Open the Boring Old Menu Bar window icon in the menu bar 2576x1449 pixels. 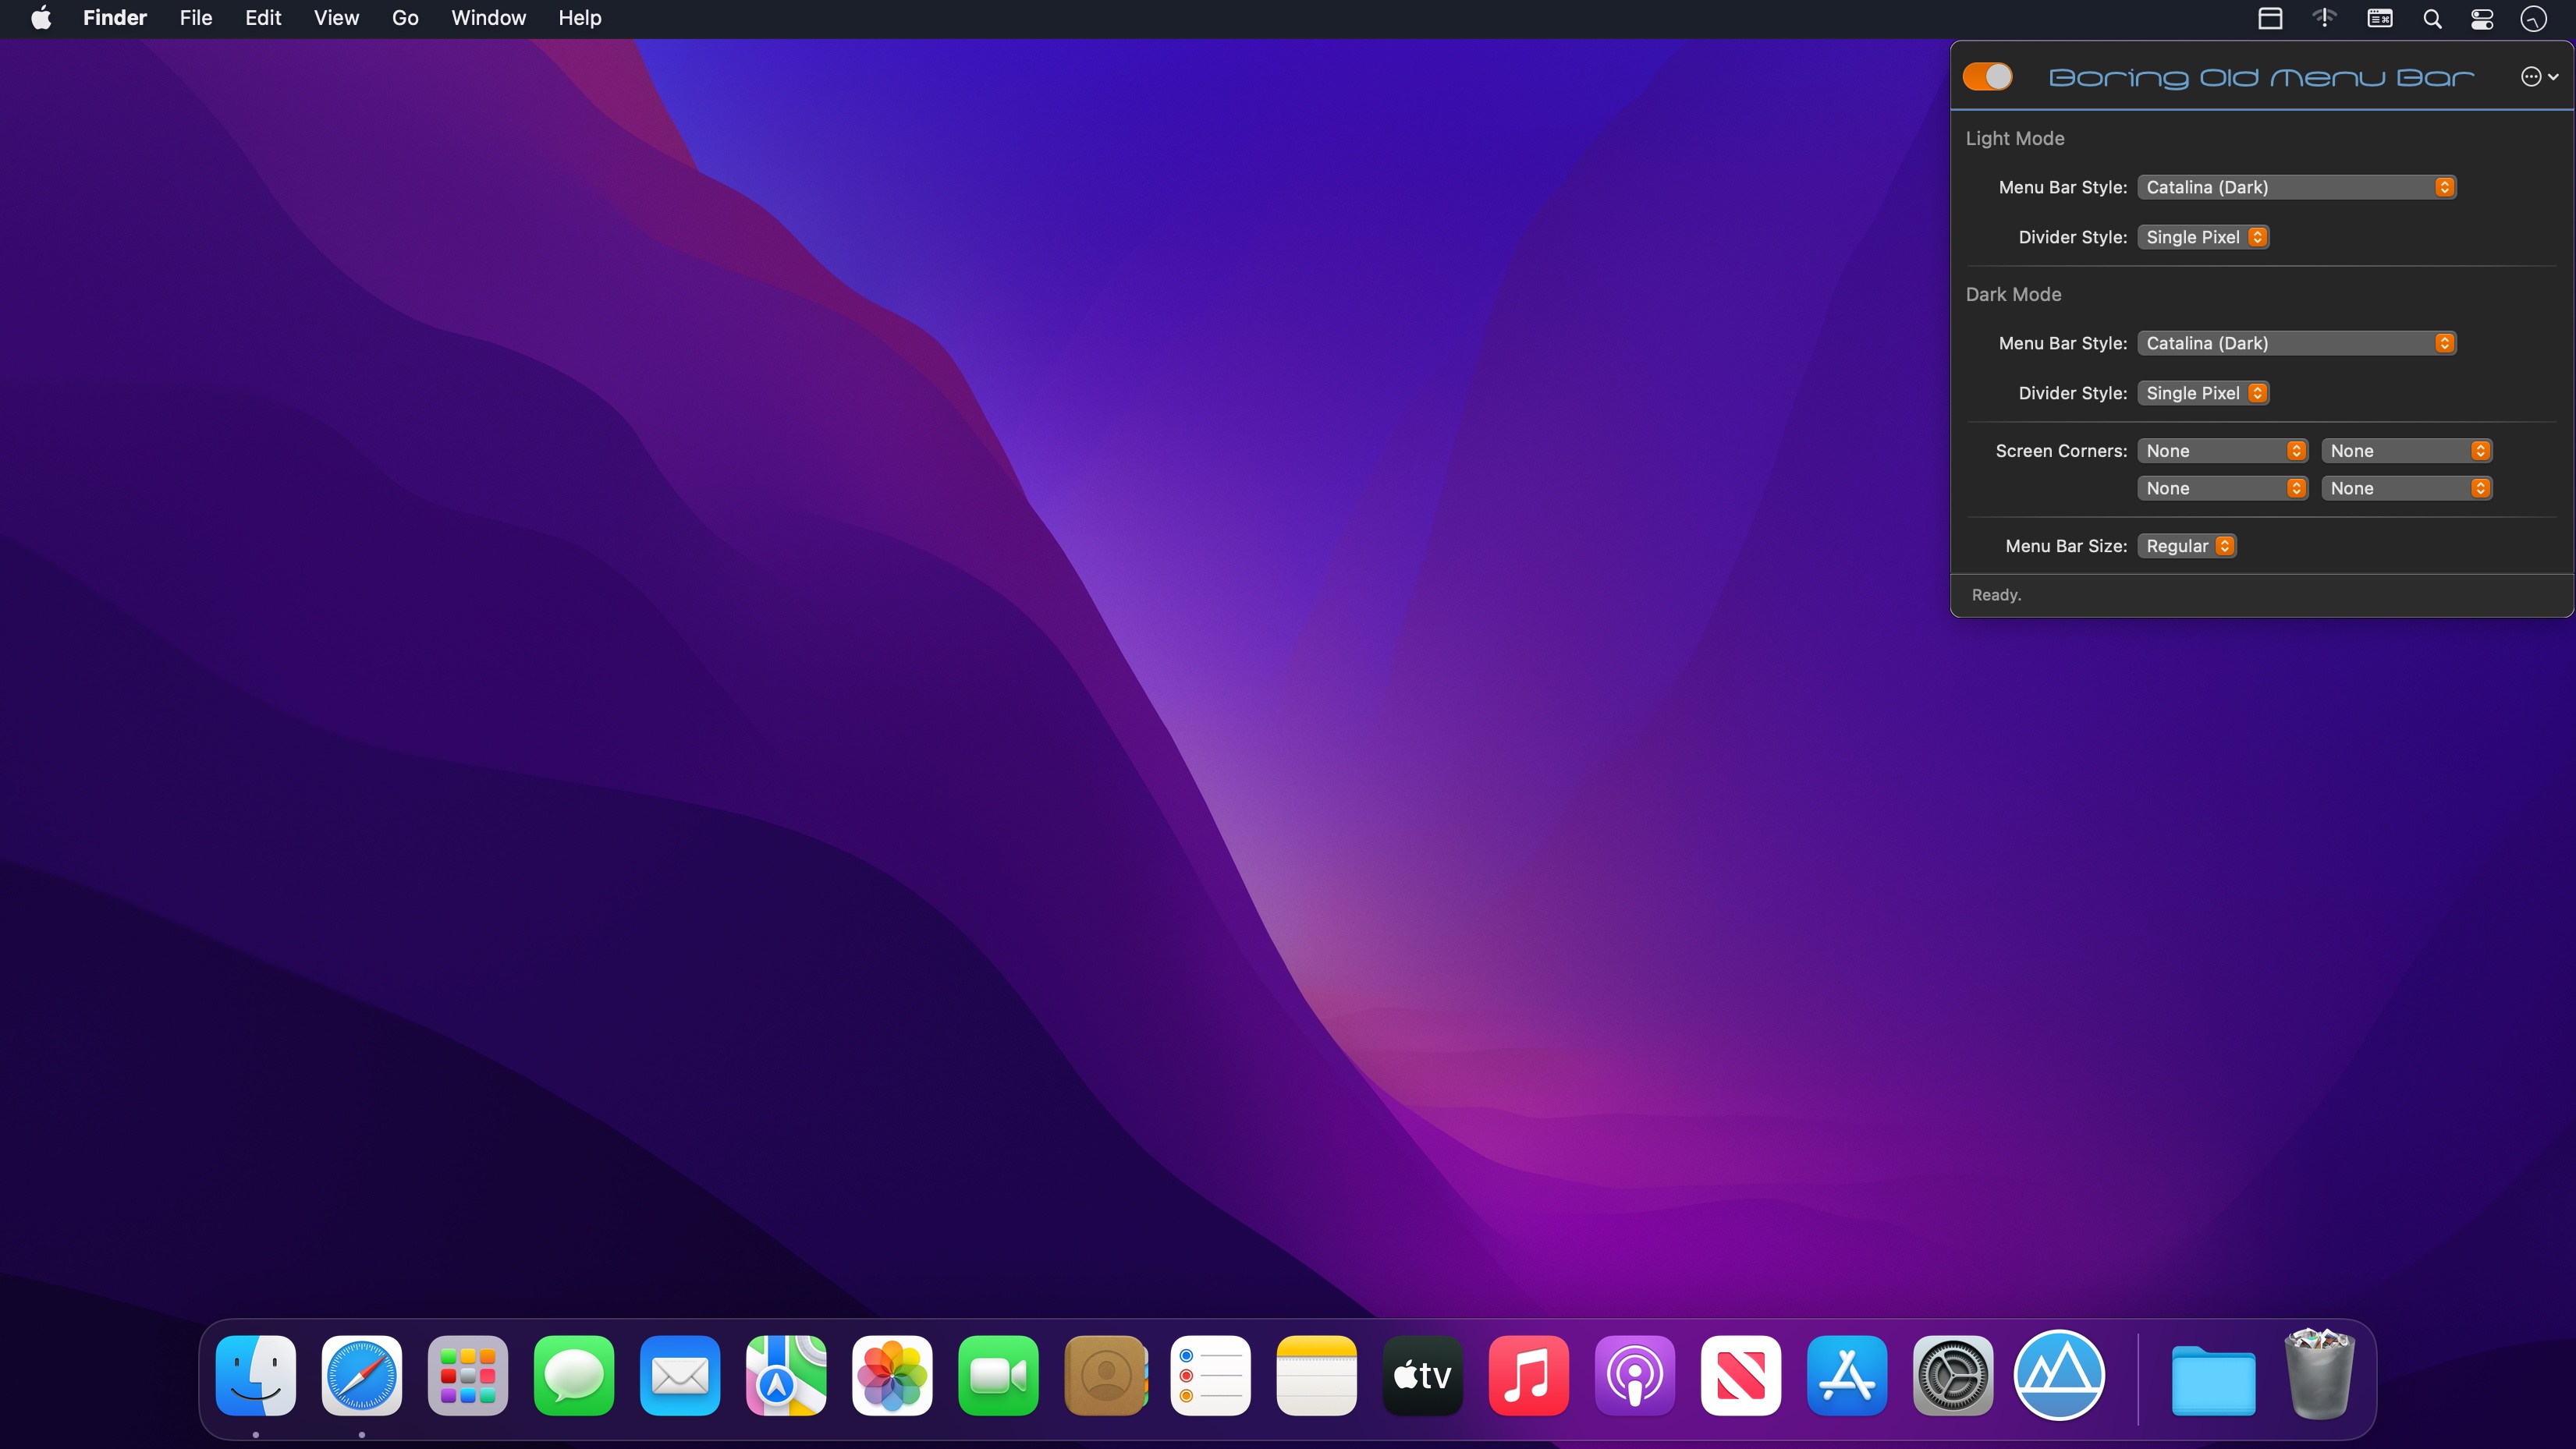2270,18
